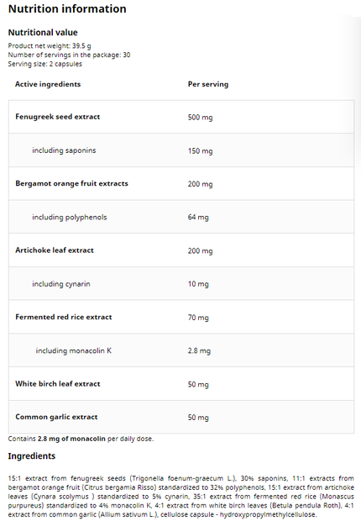Click Fermented red rice extract label
361x521 pixels.
pyautogui.click(x=64, y=317)
